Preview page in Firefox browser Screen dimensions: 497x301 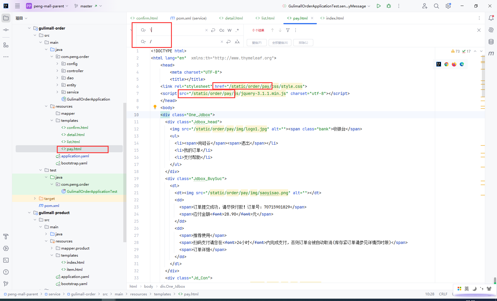454,64
